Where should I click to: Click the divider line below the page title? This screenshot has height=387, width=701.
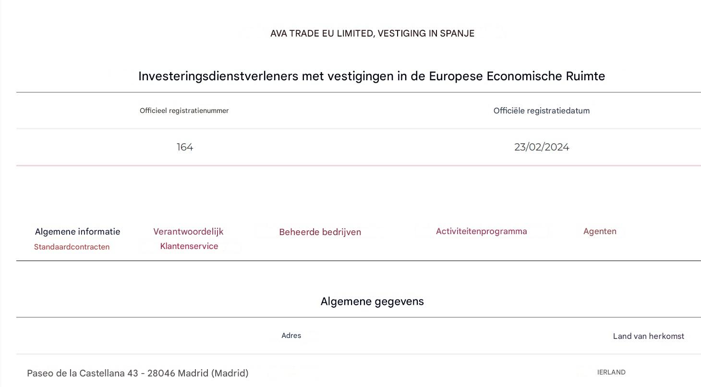[x=359, y=91]
